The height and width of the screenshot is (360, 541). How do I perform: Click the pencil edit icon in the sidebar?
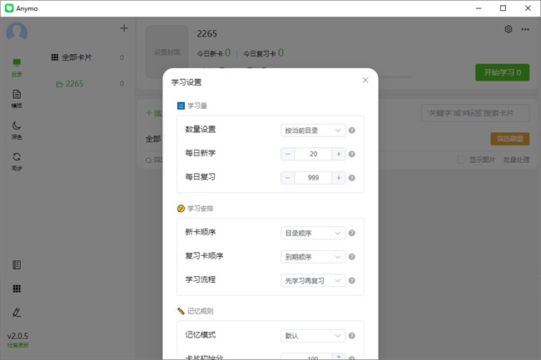click(17, 313)
